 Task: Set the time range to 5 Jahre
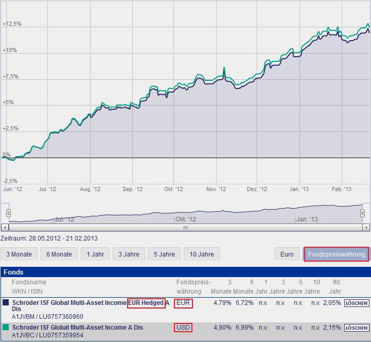tap(164, 254)
